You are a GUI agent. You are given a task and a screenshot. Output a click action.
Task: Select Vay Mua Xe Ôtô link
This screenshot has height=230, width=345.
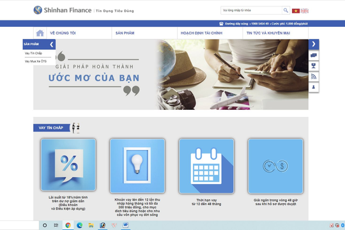point(36,61)
